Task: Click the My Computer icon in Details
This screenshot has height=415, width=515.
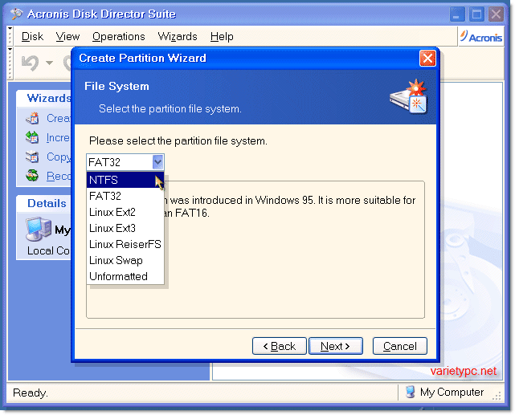Action: (x=39, y=229)
